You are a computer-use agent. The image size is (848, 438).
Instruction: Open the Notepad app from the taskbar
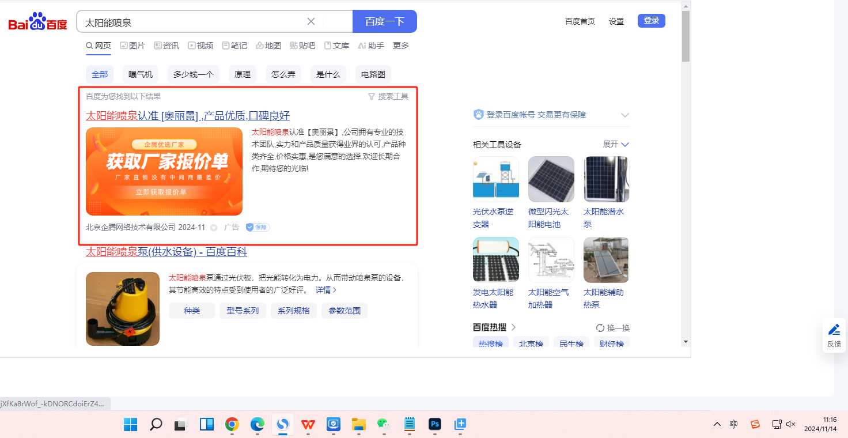pos(410,425)
